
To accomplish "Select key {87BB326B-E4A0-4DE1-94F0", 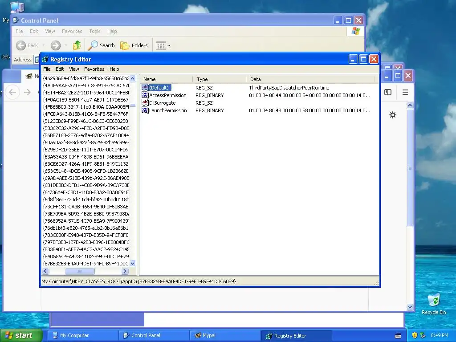I will (x=86, y=264).
